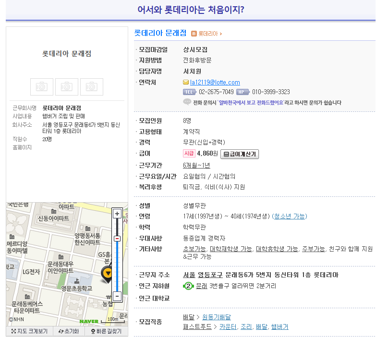Screen dimensions: 376x338
Task: Open 빠른 길찾기 directions
Action: [x=106, y=331]
